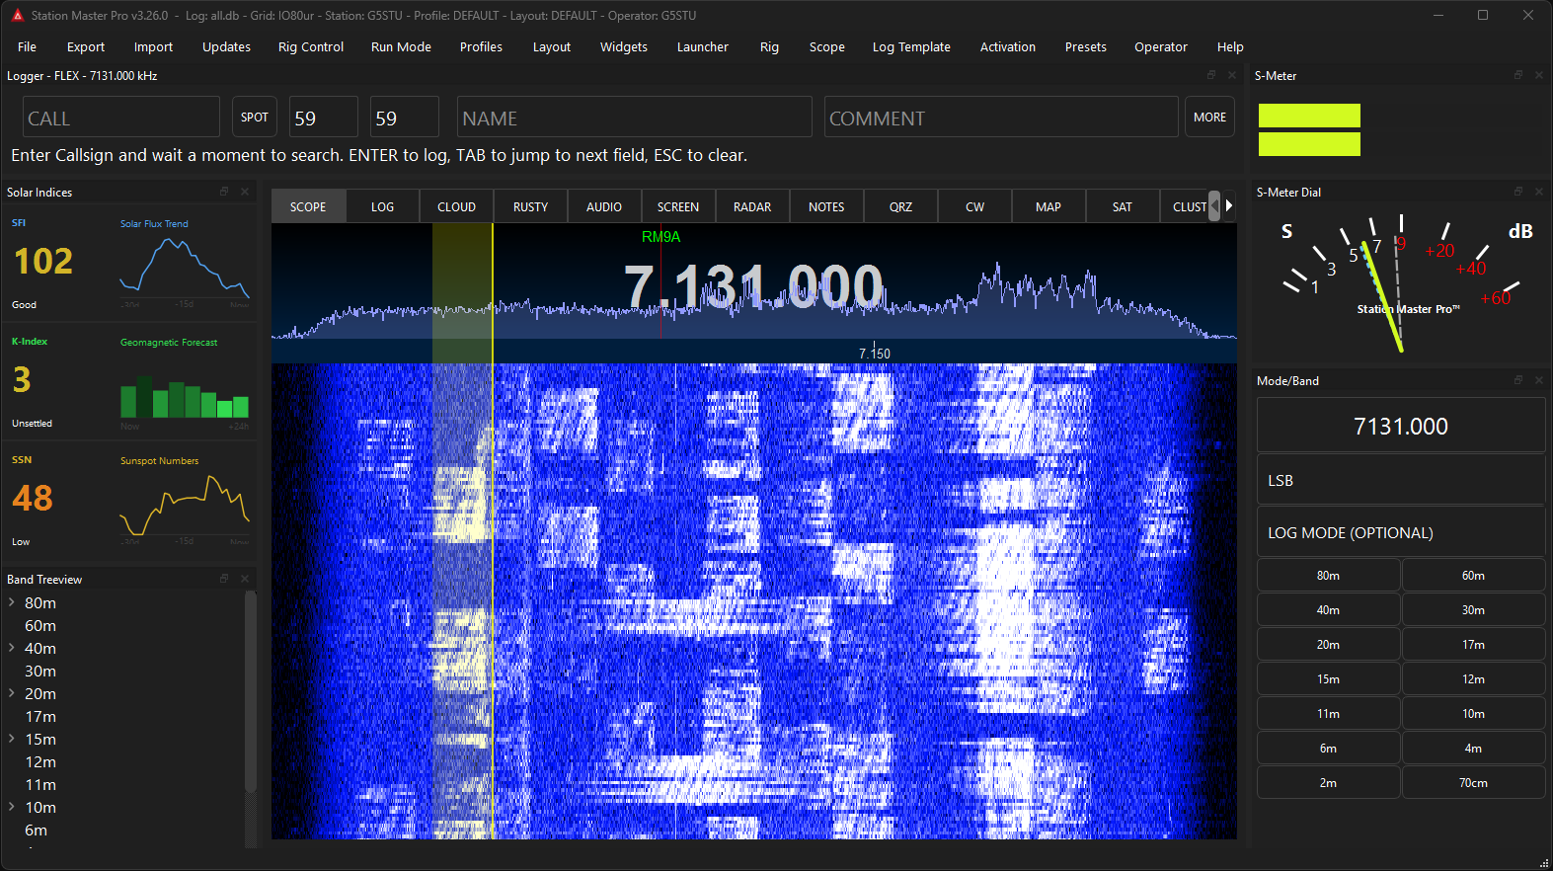Select the 80m band button
The height and width of the screenshot is (871, 1553).
1328,576
